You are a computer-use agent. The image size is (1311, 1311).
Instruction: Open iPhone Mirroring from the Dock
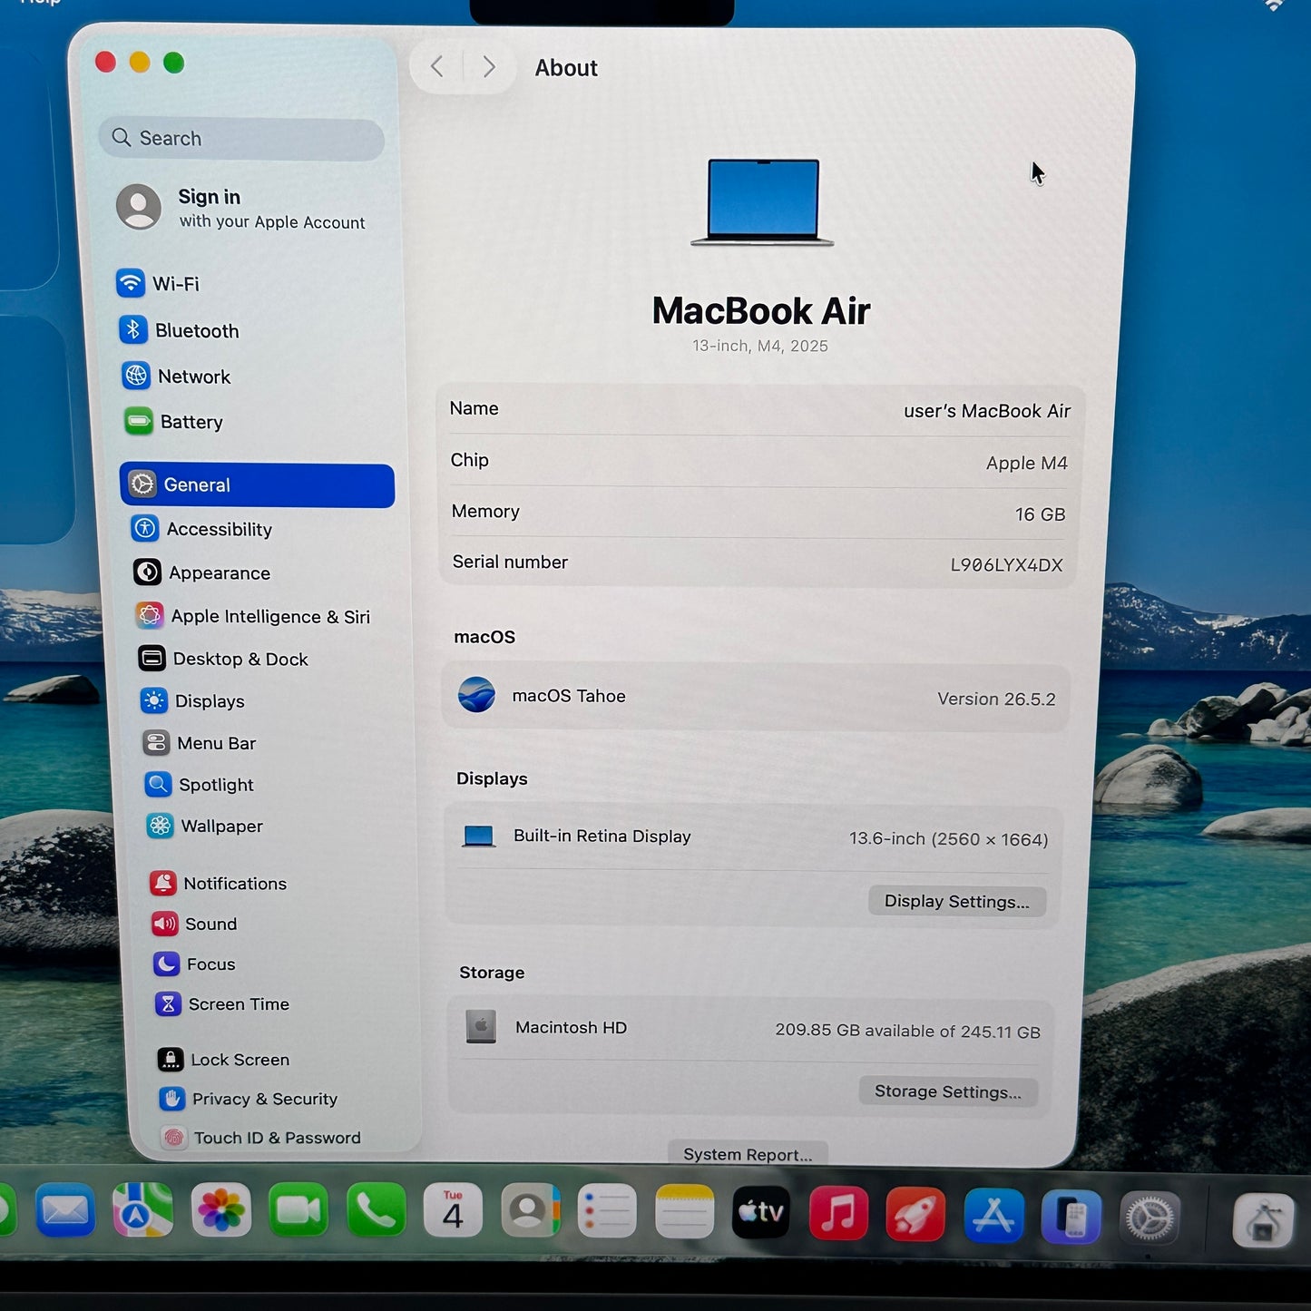pos(1071,1216)
